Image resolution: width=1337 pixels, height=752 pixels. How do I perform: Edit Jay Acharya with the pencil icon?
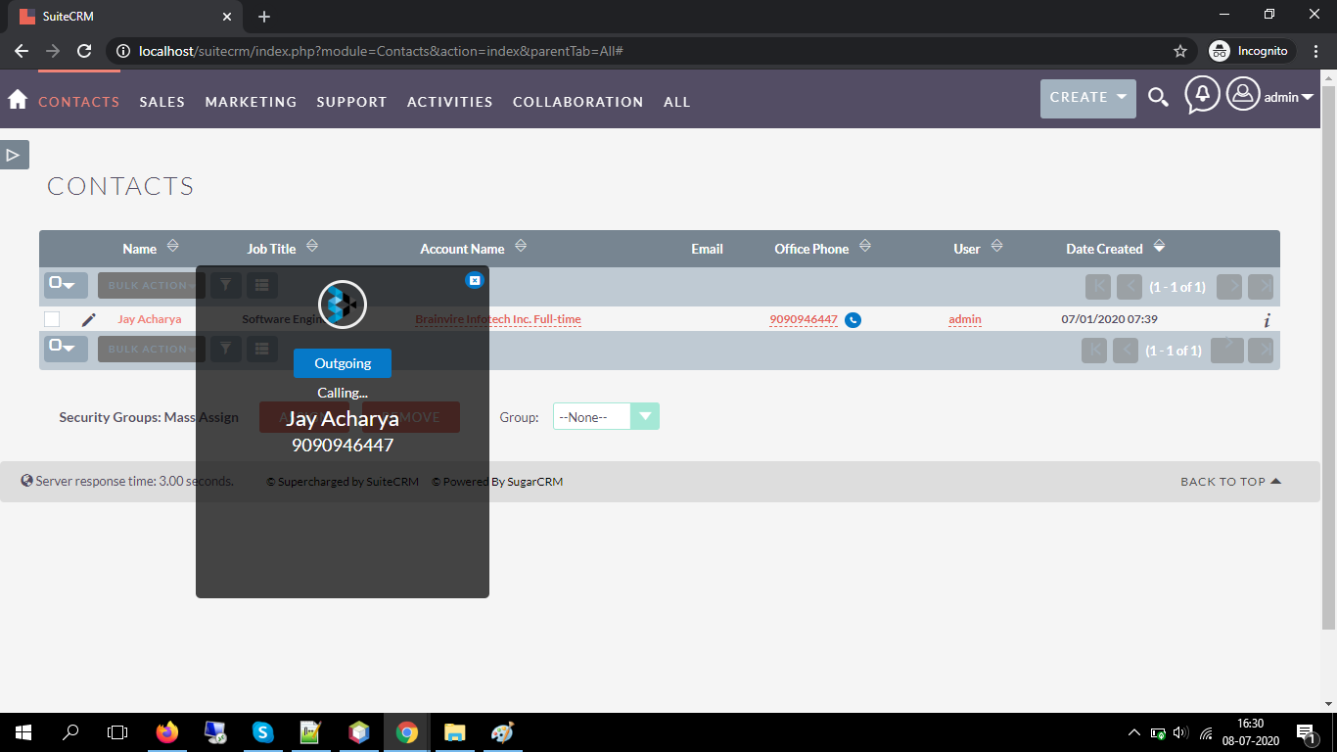pos(89,319)
